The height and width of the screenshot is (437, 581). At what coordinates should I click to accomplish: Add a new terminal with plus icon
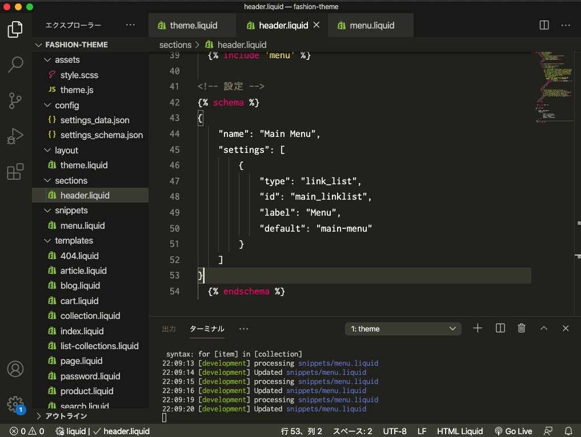[x=478, y=329]
